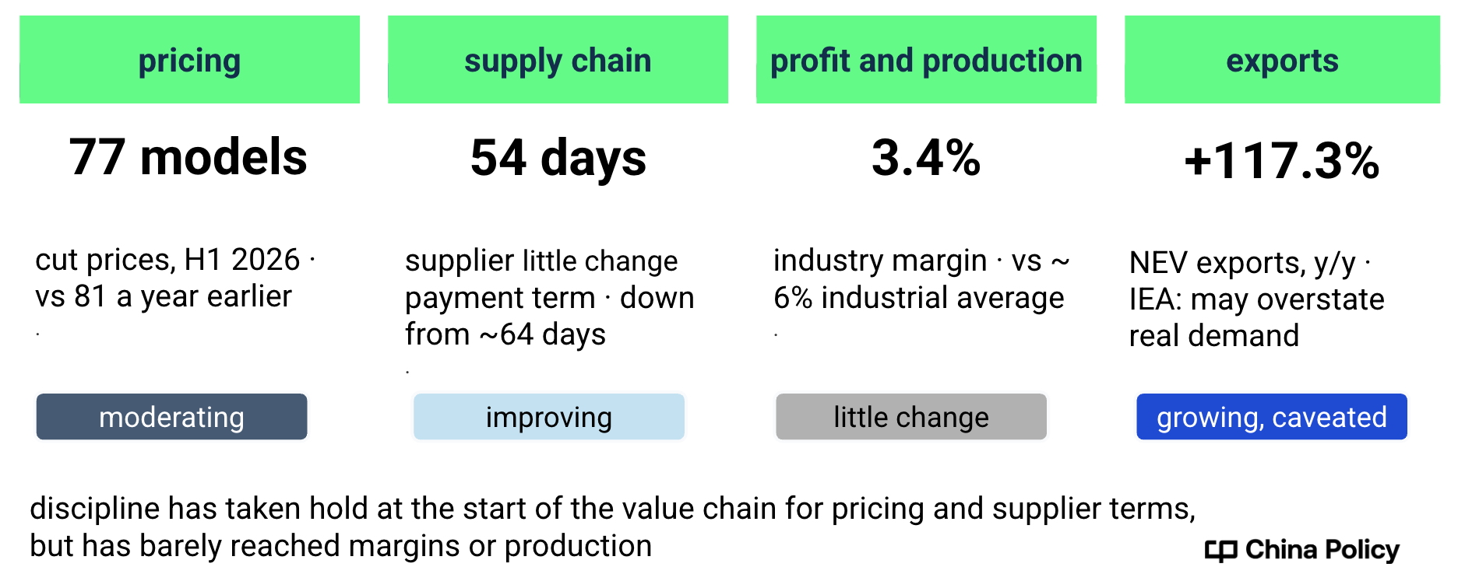Click the 77 models headline figure
This screenshot has width=1458, height=588.
pyautogui.click(x=188, y=157)
